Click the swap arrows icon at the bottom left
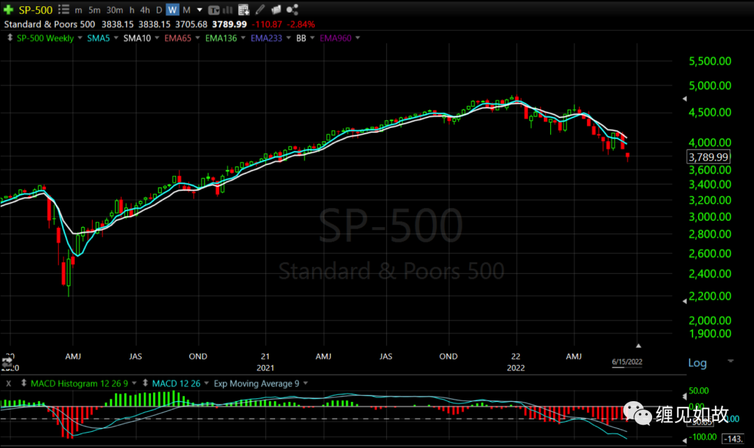The height and width of the screenshot is (448, 754). [x=7, y=362]
